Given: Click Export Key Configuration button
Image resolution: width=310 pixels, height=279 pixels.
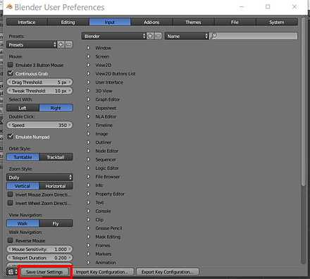Looking at the screenshot, I should click(x=167, y=272).
